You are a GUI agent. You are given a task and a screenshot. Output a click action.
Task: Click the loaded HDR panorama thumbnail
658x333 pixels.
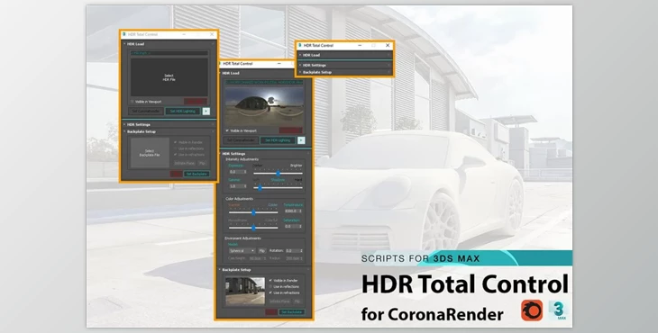(264, 106)
